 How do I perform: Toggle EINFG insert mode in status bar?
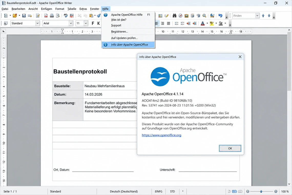tap(159, 191)
